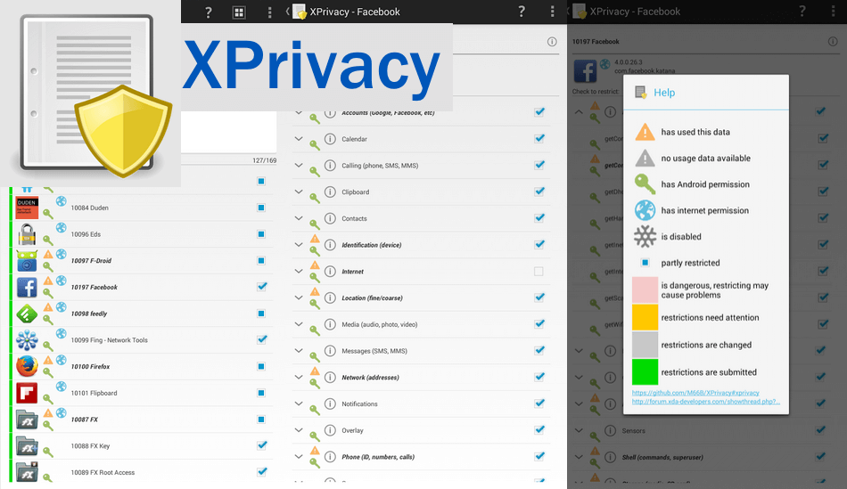The width and height of the screenshot is (847, 489).
Task: Toggle restriction checkbox for Fing Network Tools
Action: [x=262, y=339]
